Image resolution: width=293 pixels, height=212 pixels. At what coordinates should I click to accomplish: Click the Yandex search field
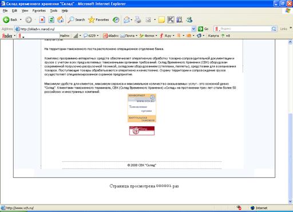pos(245,29)
